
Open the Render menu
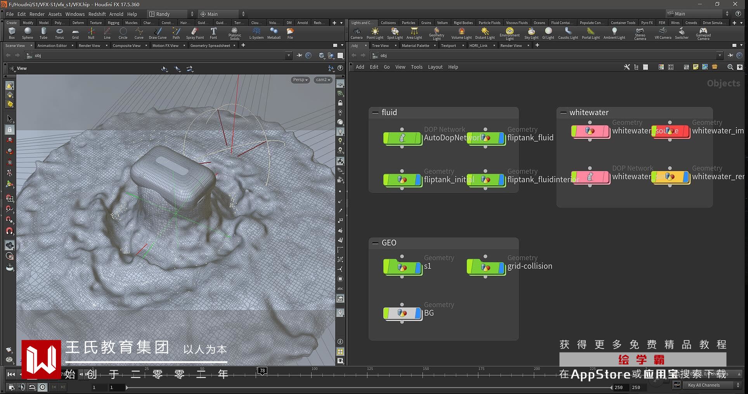37,14
